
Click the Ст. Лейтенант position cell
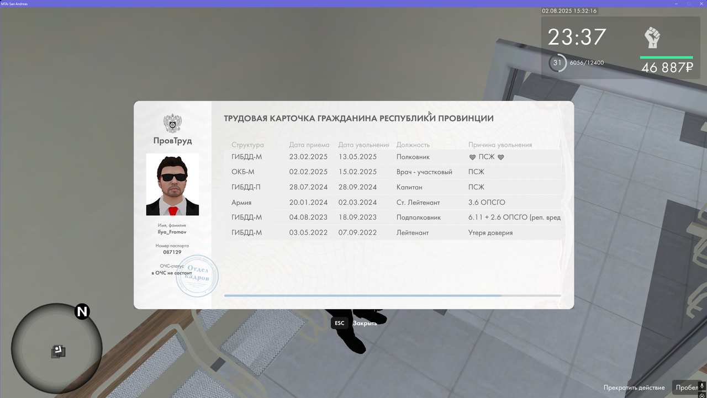coord(418,203)
